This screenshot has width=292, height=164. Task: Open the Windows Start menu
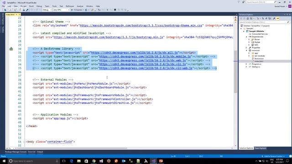[4, 161]
